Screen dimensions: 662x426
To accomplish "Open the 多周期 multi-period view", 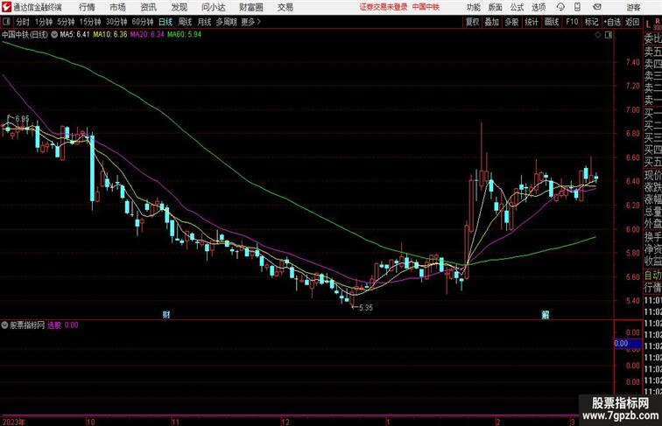I will 226,22.
